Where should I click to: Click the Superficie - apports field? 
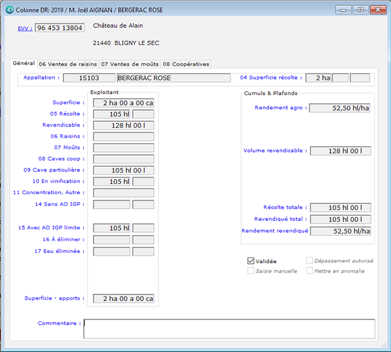(x=124, y=299)
